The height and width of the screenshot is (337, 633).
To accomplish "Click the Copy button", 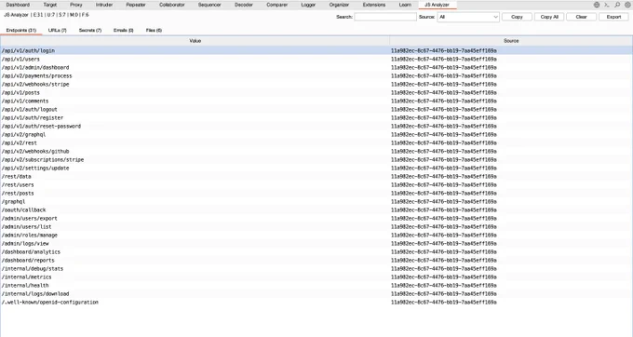I will [517, 17].
